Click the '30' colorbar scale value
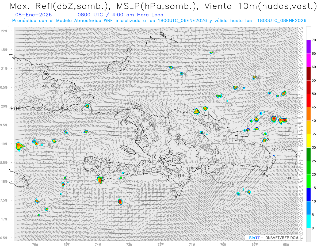 coord(314,147)
